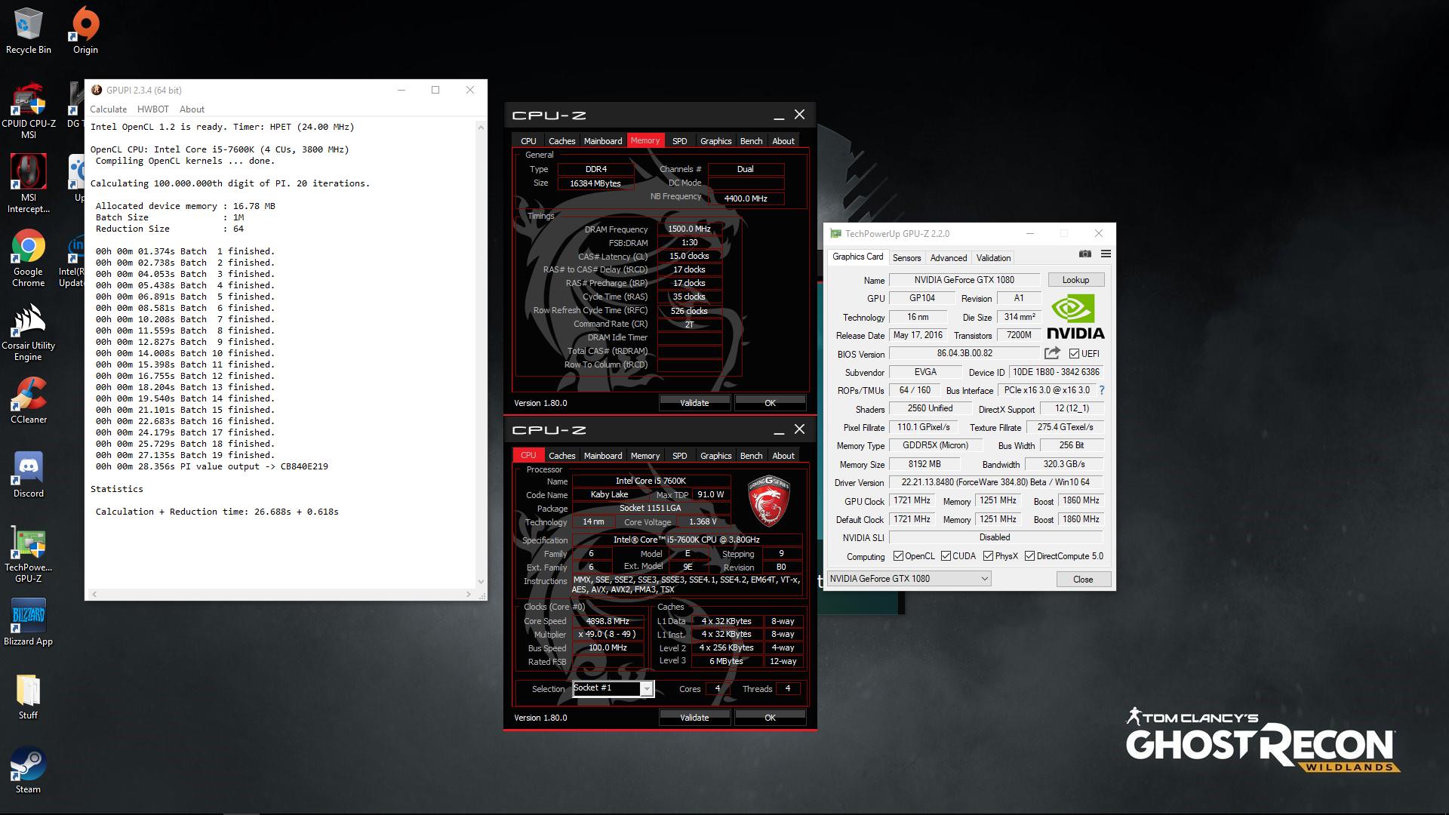
Task: Open Bench tab in lower CPU-Z window
Action: 751,456
